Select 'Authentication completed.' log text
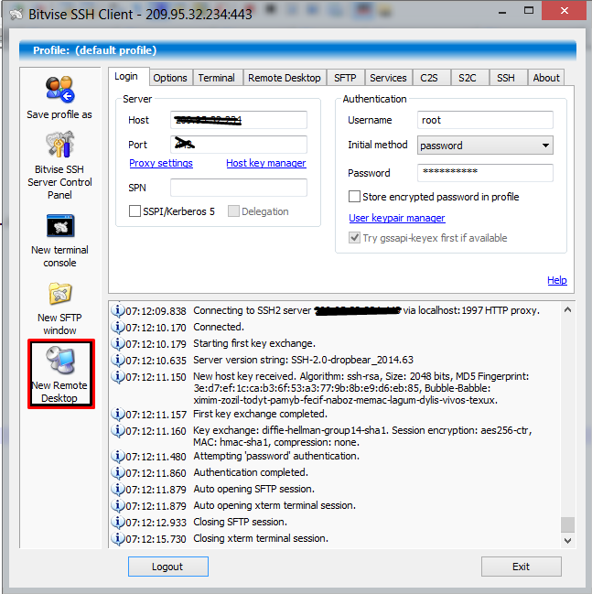 point(251,472)
